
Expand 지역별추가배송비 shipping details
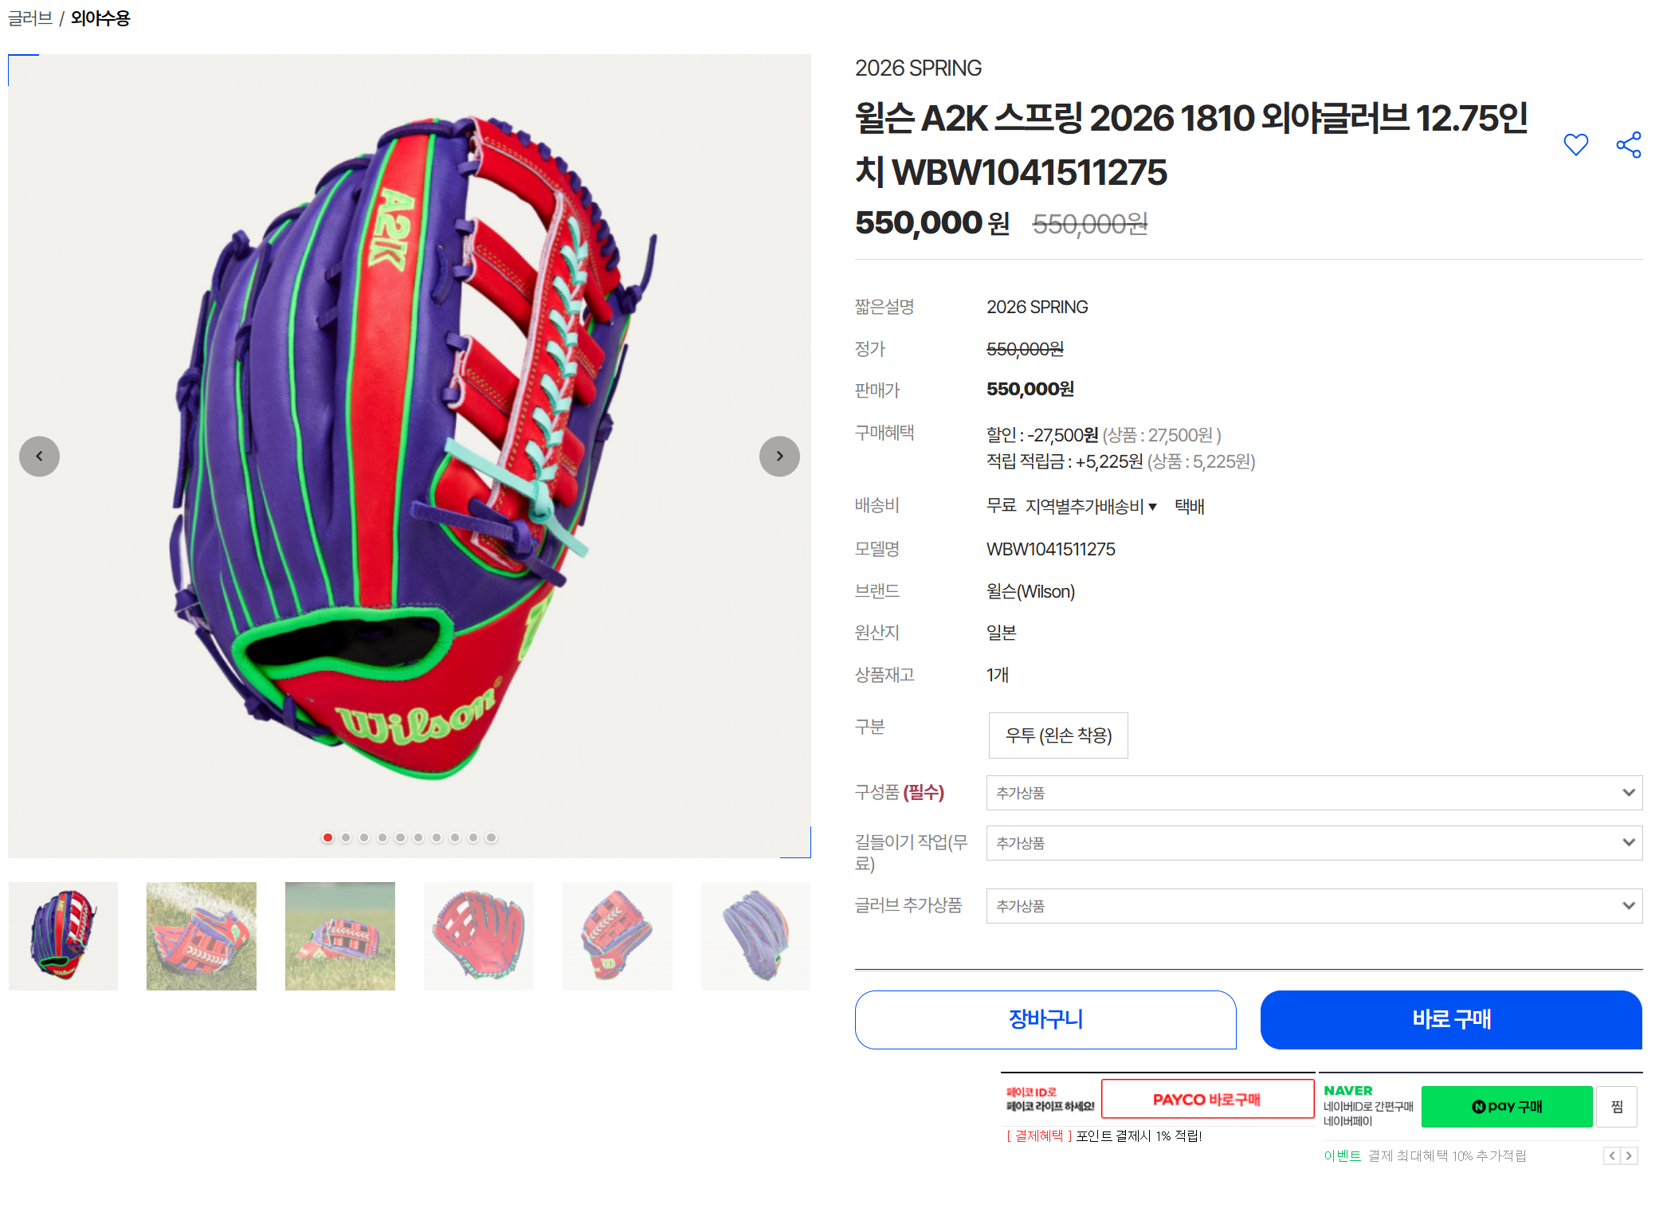coord(1091,507)
